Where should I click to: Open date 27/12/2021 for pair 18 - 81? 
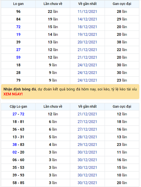pos(87,122)
